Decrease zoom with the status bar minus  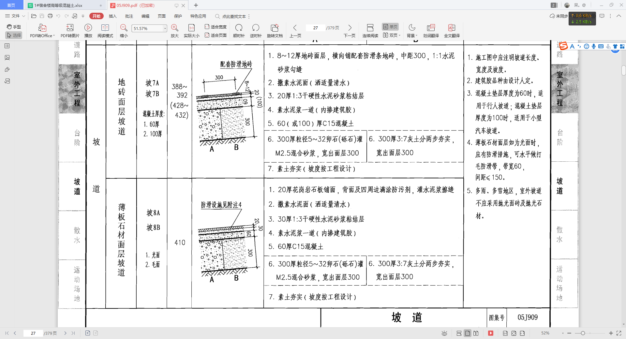[x=569, y=333]
